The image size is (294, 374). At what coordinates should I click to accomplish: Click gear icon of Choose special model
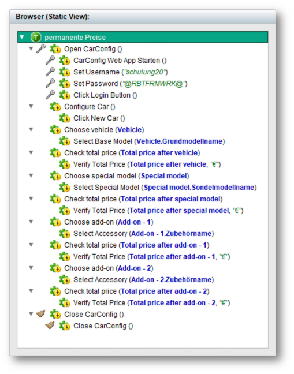pos(55,176)
